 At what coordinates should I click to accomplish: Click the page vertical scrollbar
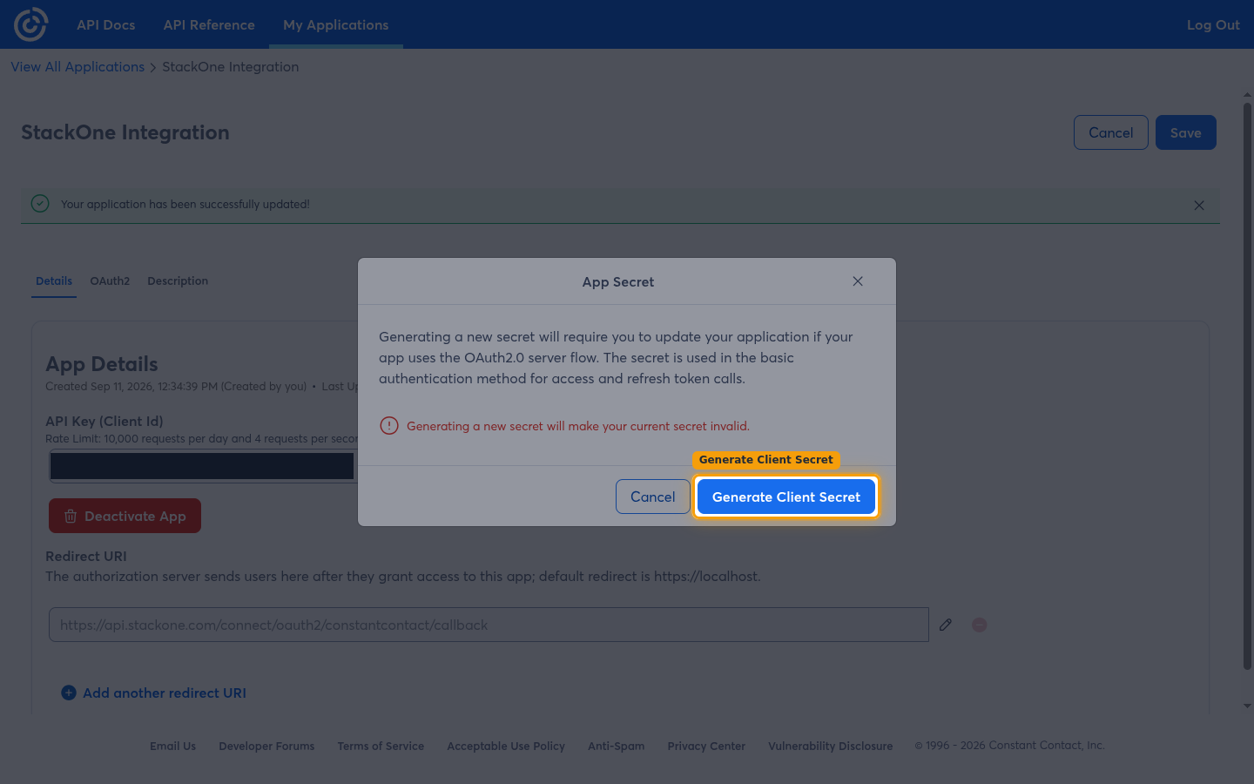coord(1247,385)
